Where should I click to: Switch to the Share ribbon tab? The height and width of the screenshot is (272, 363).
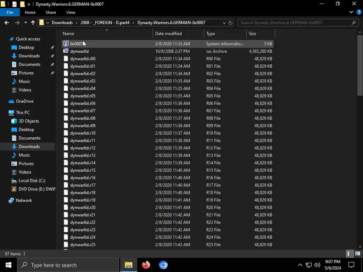[x=51, y=12]
